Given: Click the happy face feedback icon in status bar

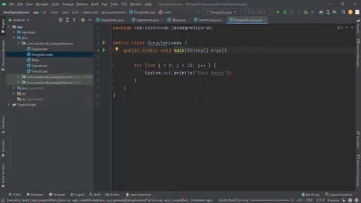Looking at the screenshot, I should pyautogui.click(x=350, y=200).
